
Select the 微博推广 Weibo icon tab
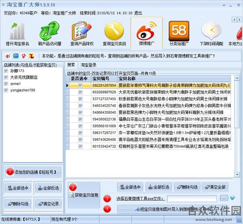(x=147, y=33)
